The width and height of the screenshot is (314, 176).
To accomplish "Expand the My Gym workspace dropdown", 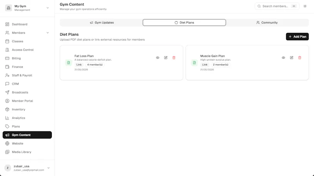I will pyautogui.click(x=47, y=8).
